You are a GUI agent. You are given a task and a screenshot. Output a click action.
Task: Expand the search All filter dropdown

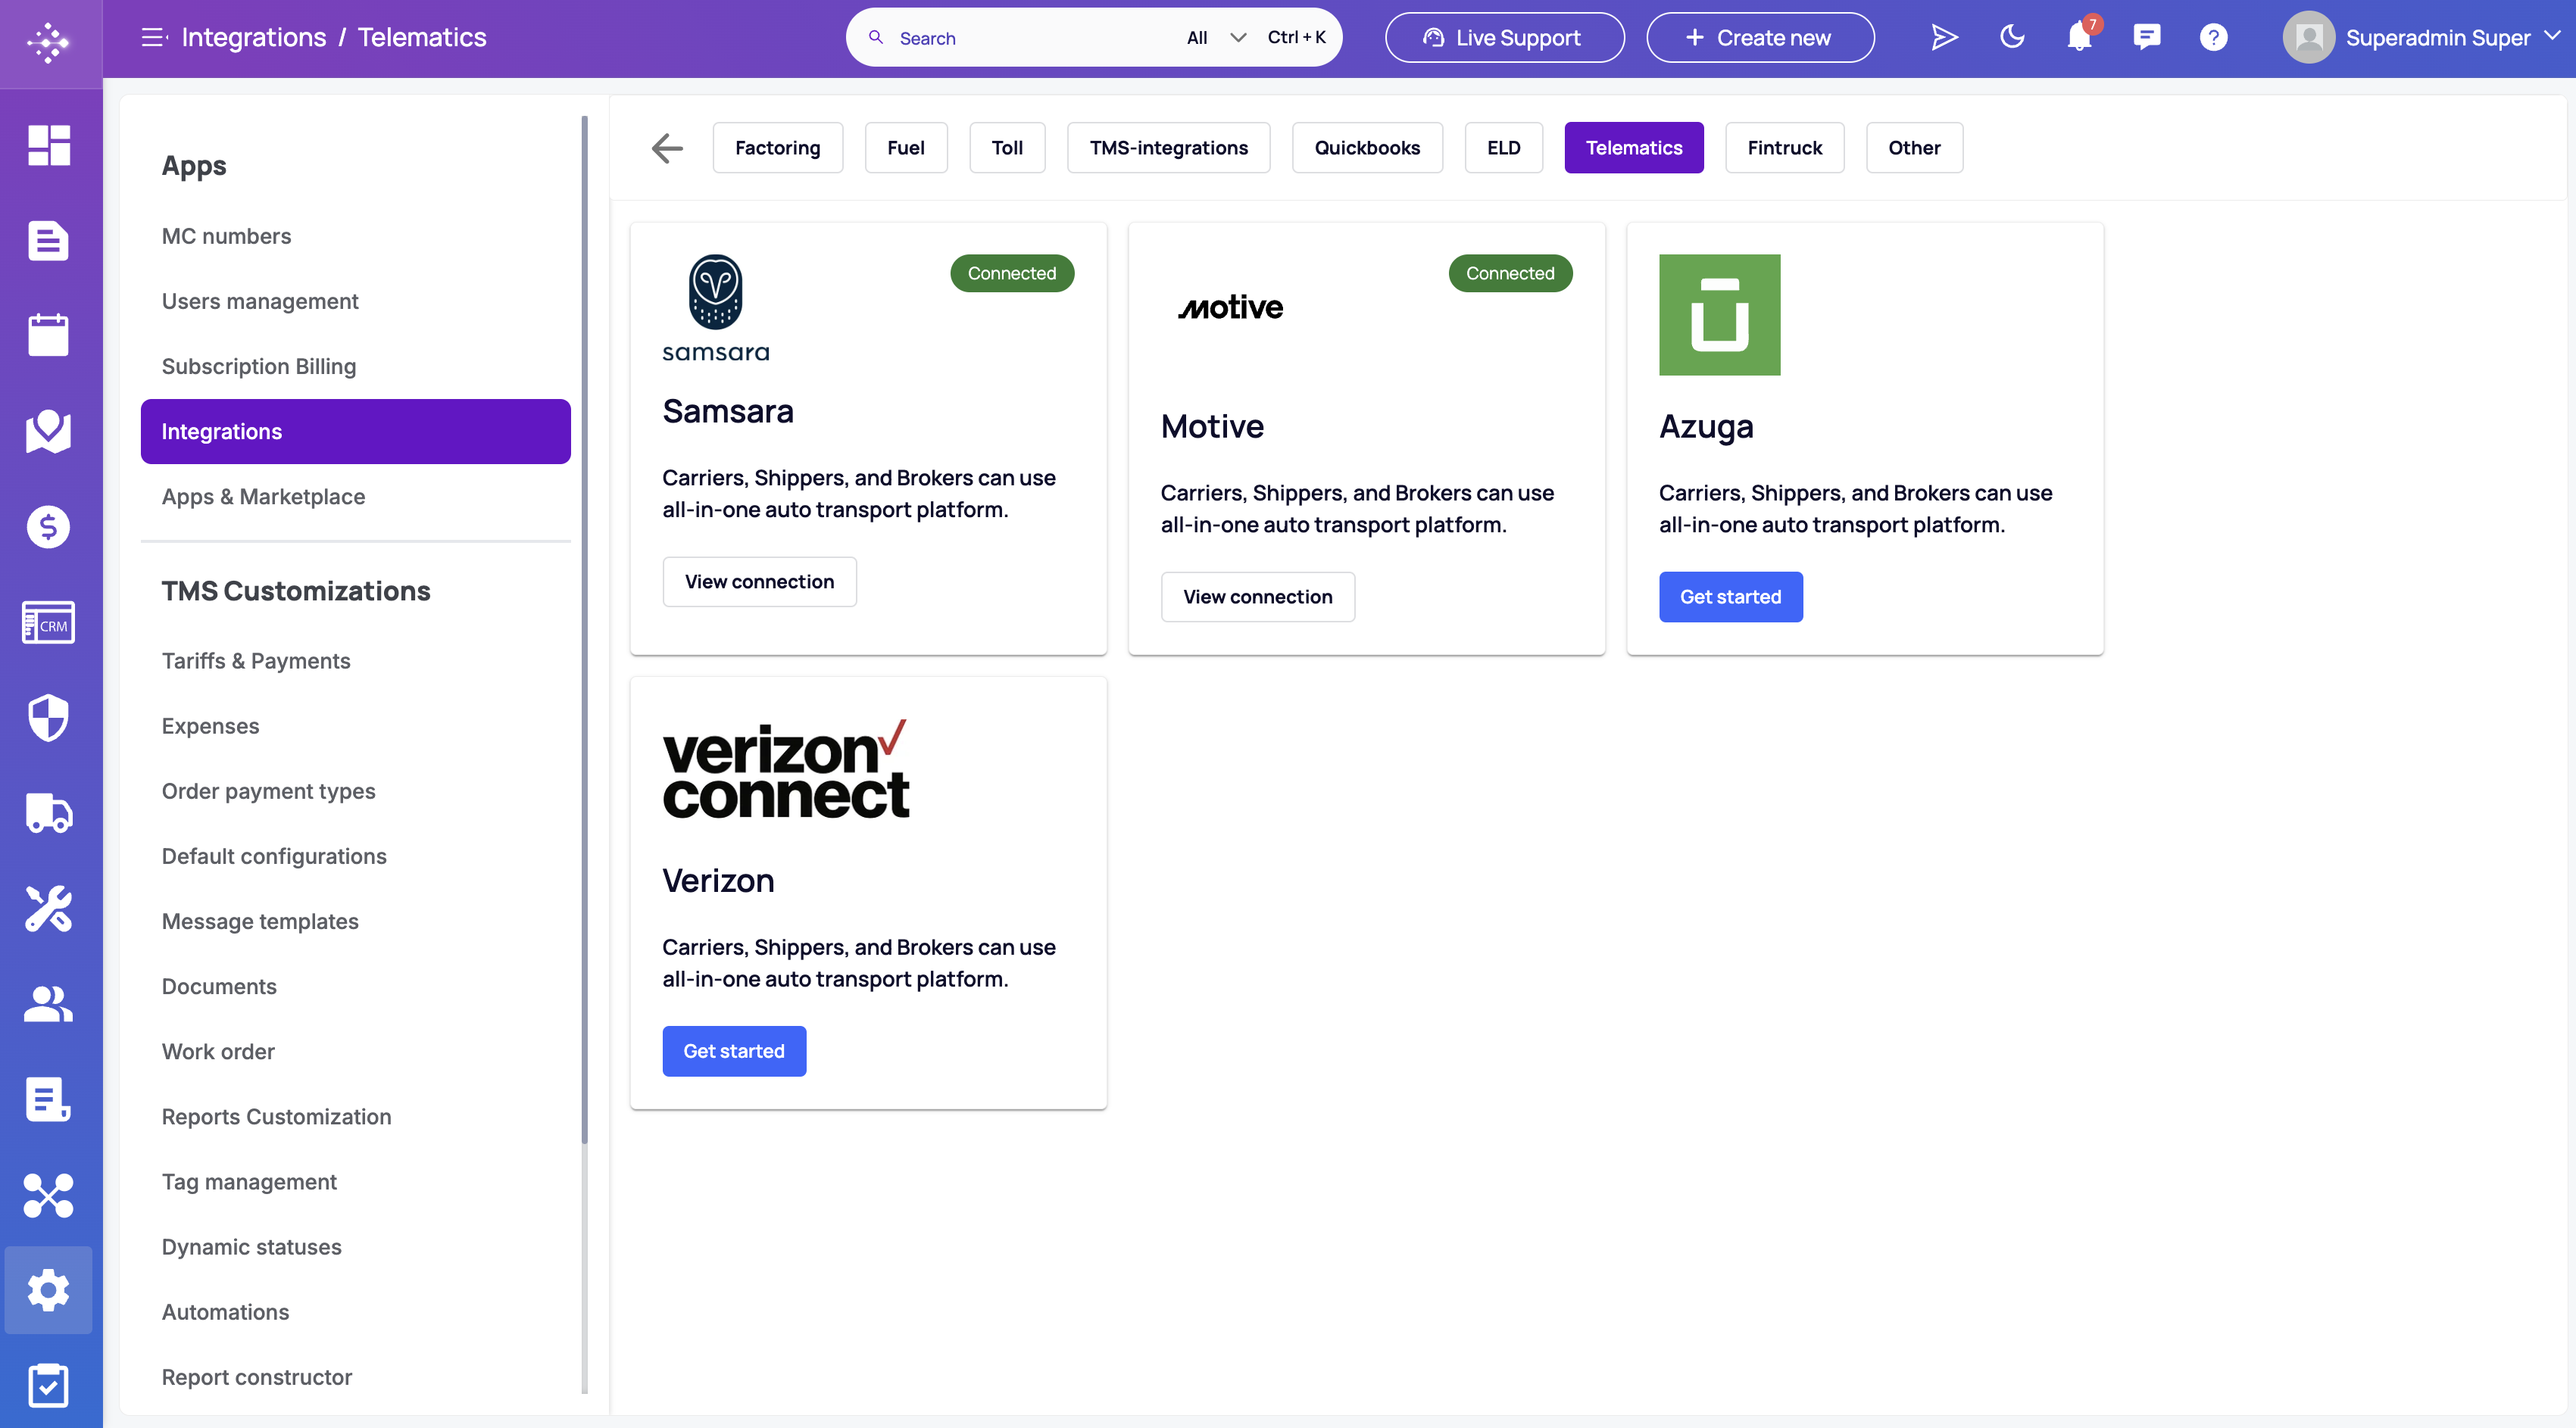(x=1216, y=38)
